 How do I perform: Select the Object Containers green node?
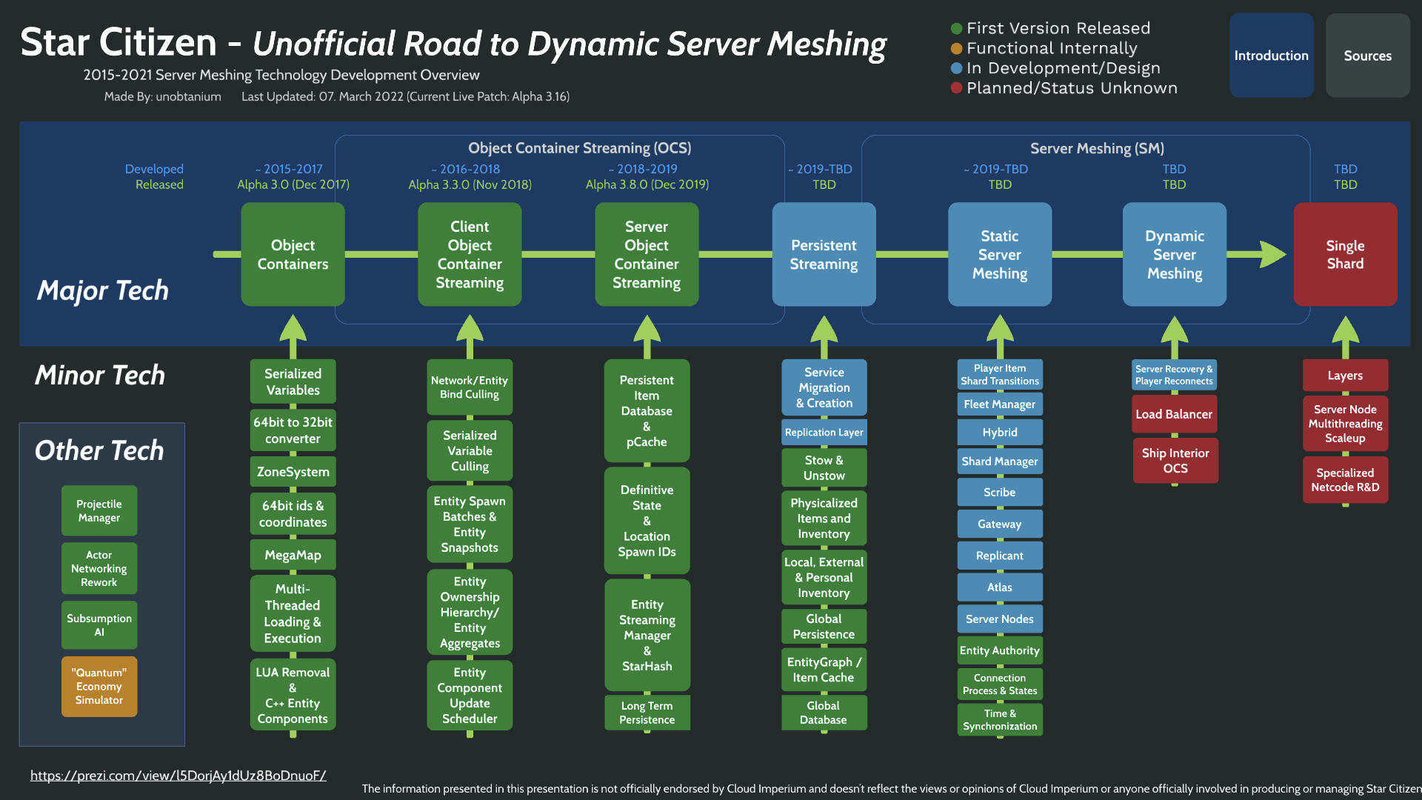(x=293, y=255)
